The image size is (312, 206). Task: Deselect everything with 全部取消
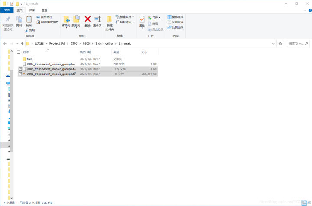click(x=175, y=22)
